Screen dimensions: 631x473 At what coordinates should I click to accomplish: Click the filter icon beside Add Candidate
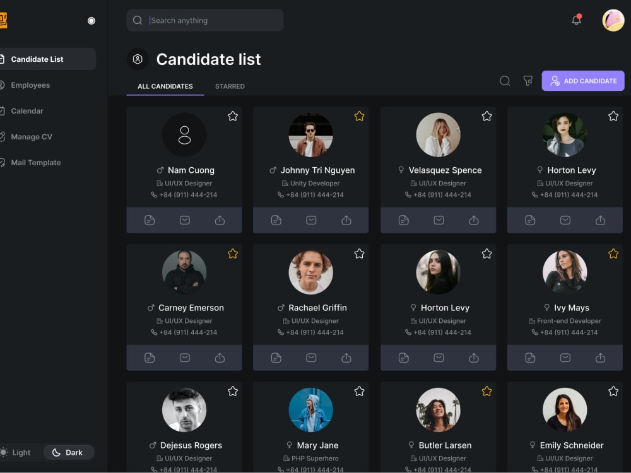[528, 81]
